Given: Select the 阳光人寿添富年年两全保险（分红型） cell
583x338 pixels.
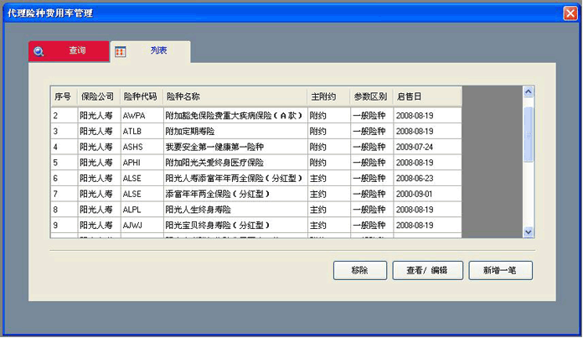Looking at the screenshot, I should pos(235,179).
